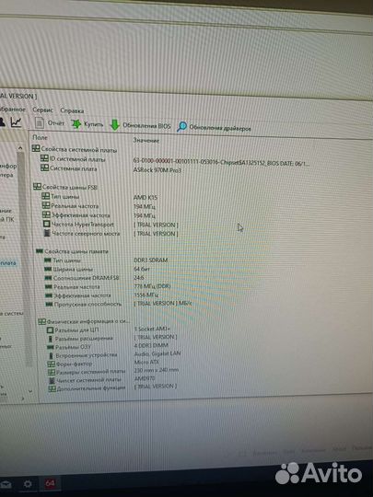
Task: Click the user profile toolbar icon
Action: [x=2, y=122]
